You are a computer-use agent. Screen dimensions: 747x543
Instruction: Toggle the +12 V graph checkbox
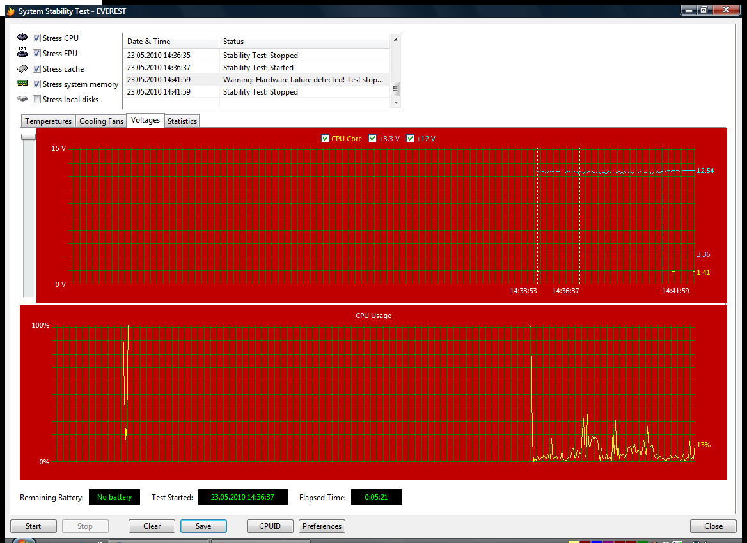click(x=410, y=139)
